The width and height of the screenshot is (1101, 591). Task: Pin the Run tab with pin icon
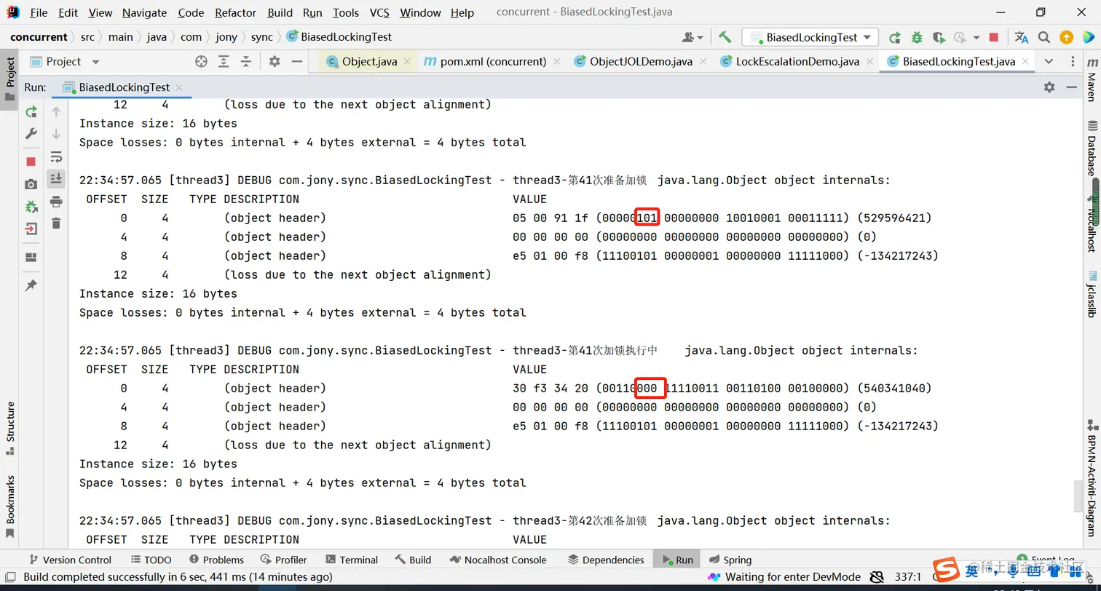[31, 285]
